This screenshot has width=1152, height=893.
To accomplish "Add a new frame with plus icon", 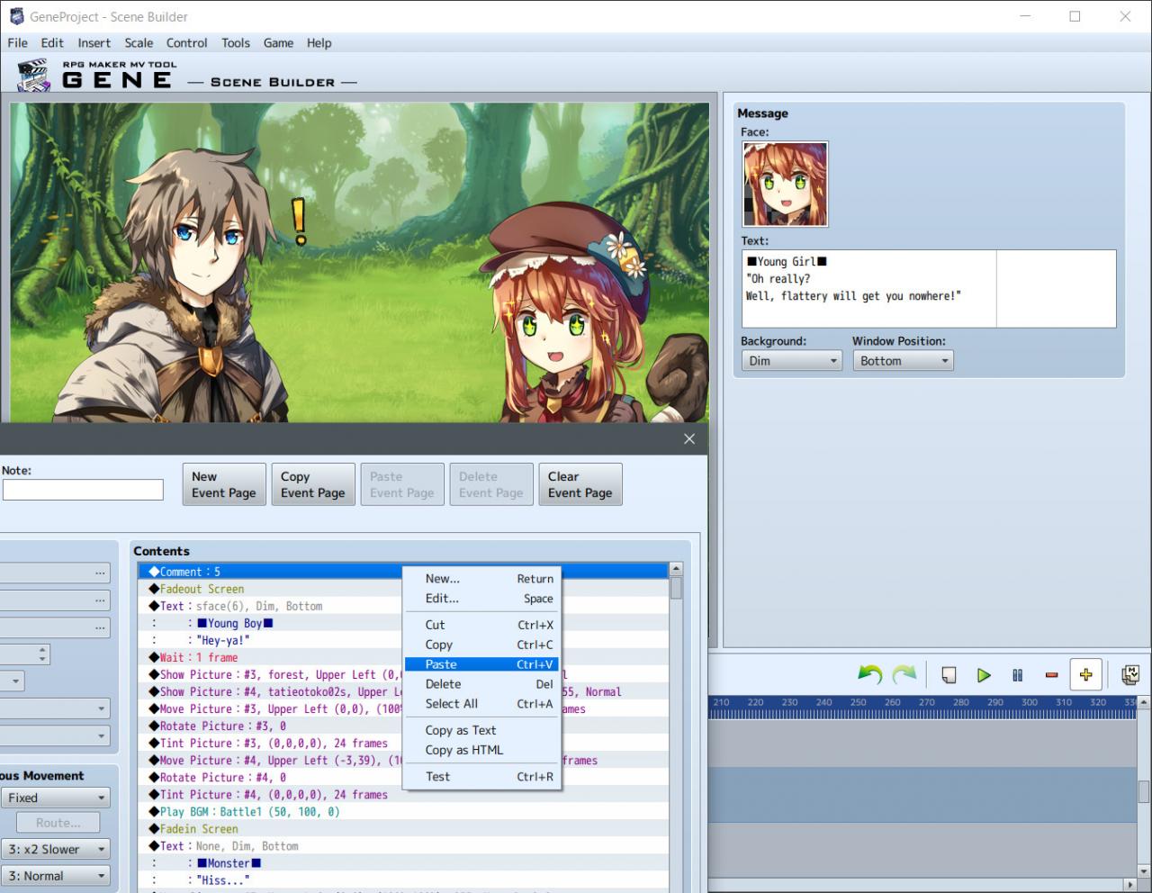I will pos(1086,673).
